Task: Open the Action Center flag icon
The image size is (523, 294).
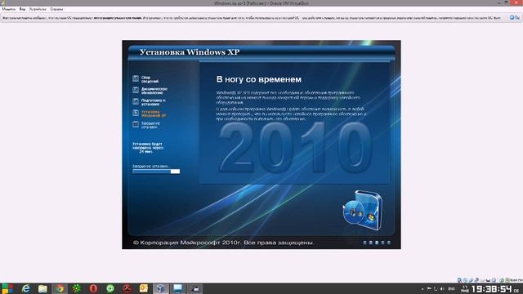Action: (429, 288)
